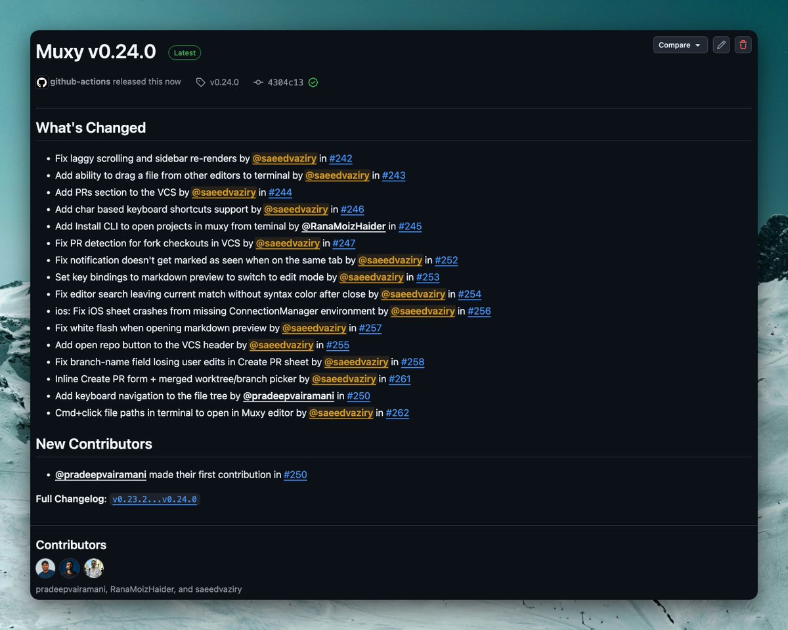
Task: Click @saeedvaziry in drag a file row
Action: [338, 175]
